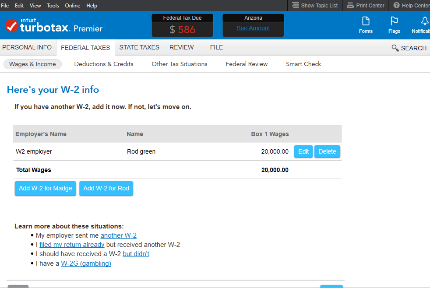The width and height of the screenshot is (430, 288).
Task: Open Help Center
Action: click(411, 6)
